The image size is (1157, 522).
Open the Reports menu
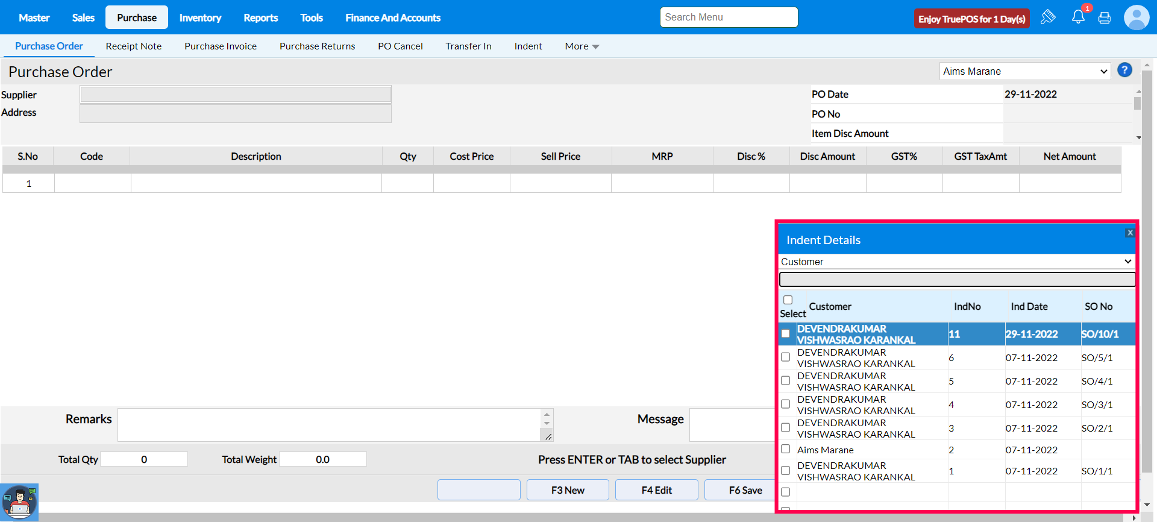[261, 17]
